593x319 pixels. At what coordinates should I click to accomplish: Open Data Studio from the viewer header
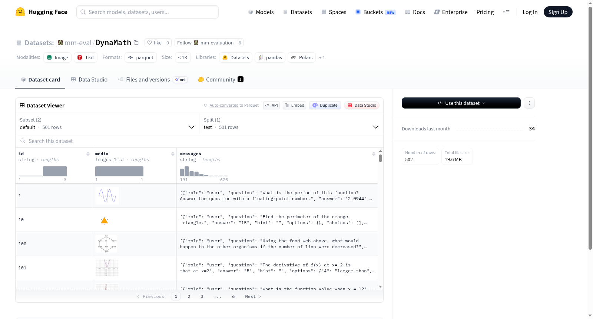[362, 105]
